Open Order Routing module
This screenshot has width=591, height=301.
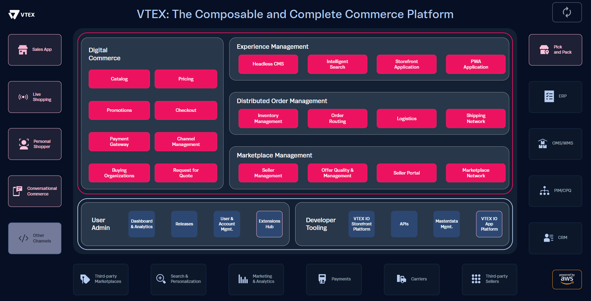click(337, 118)
